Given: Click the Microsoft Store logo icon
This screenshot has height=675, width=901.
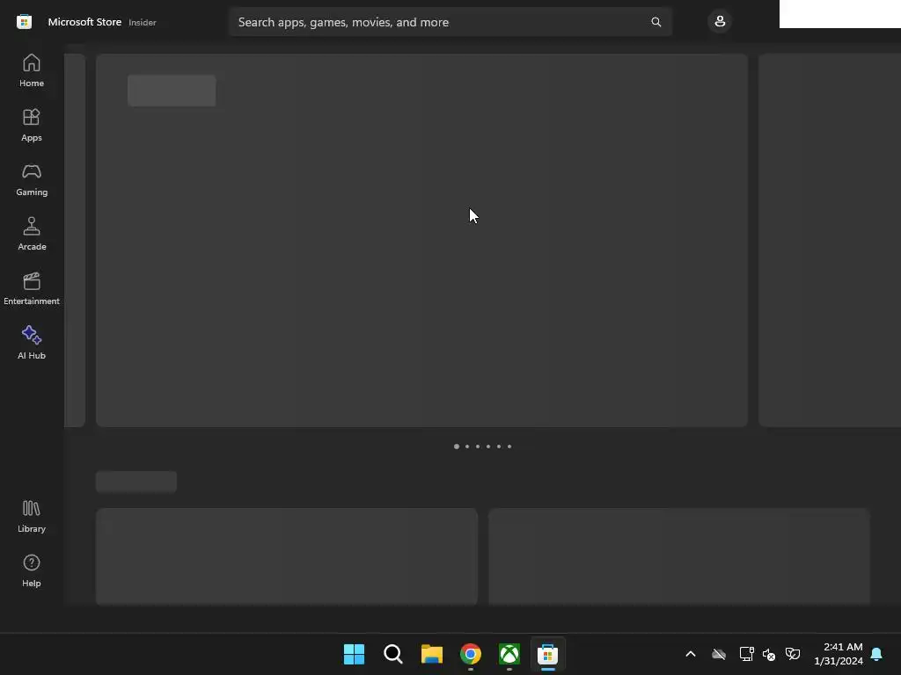Looking at the screenshot, I should [x=24, y=22].
